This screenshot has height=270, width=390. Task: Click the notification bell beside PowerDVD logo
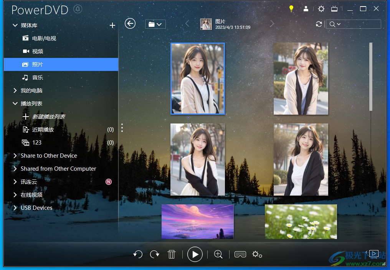[x=78, y=9]
